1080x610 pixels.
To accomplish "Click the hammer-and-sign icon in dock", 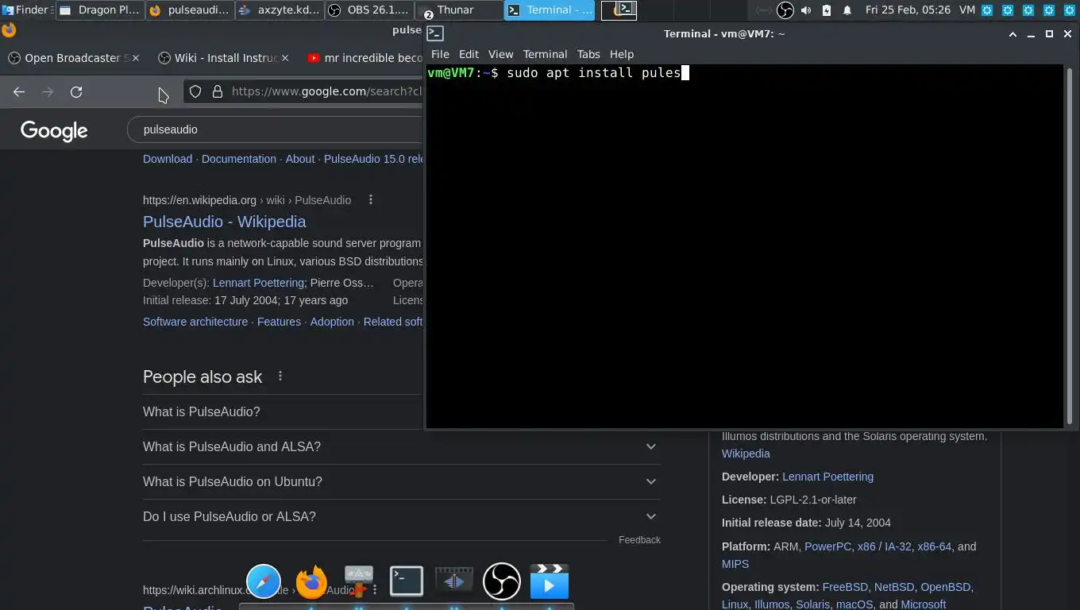I will [359, 581].
